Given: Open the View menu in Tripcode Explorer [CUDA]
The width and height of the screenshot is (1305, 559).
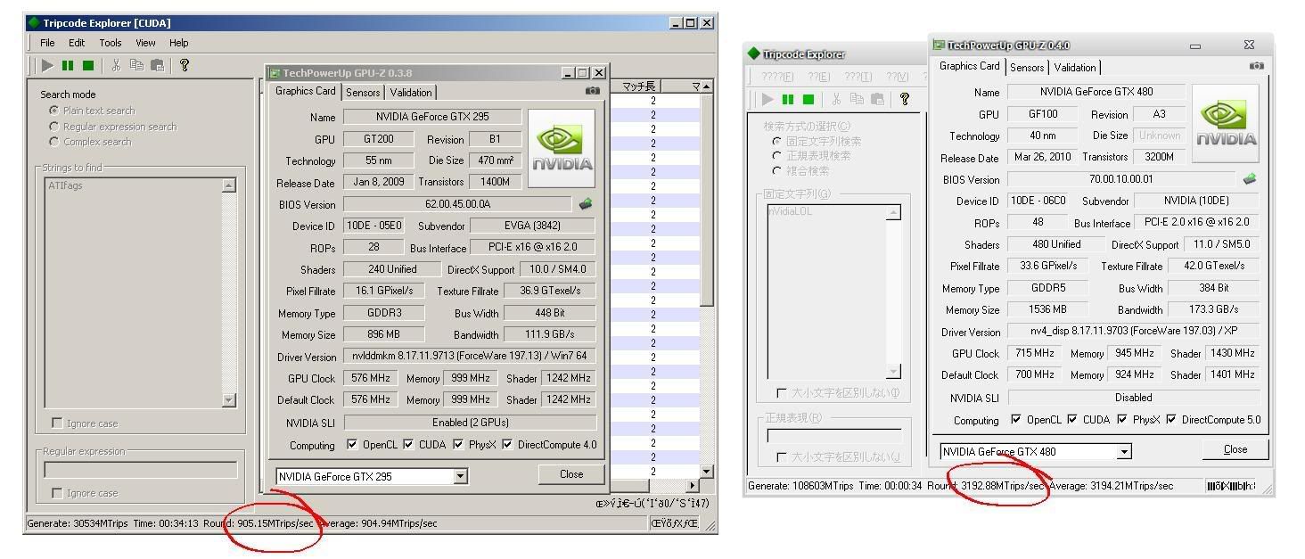Looking at the screenshot, I should pyautogui.click(x=145, y=43).
